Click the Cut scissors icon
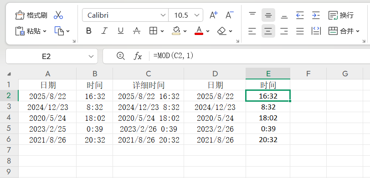Image resolution: width=370 pixels, height=178 pixels. click(58, 15)
